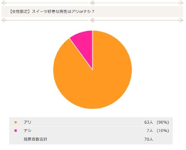This screenshot has height=150, width=186.
Task: Click the (10%) percentage value
Action: [163, 131]
